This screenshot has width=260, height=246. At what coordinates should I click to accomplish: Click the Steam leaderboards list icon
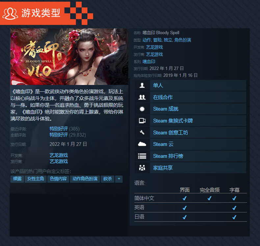[x=142, y=156]
